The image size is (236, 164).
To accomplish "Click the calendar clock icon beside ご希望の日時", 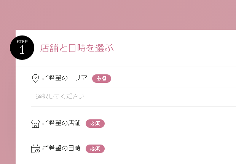I will point(35,149).
